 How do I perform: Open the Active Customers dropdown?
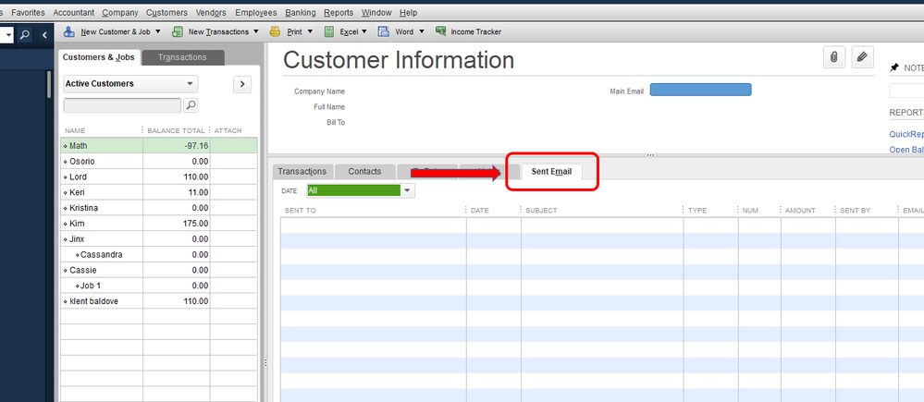click(x=130, y=83)
